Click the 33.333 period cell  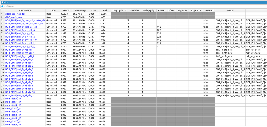coord(66,14)
